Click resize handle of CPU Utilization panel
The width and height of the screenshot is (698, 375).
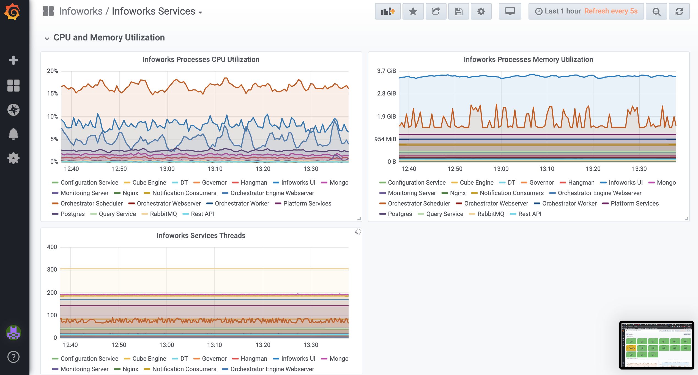click(x=359, y=219)
